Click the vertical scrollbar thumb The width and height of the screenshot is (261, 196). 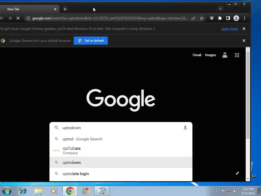pos(248,95)
